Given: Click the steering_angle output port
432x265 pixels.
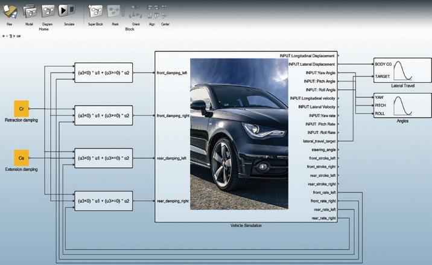Looking at the screenshot, I should (323, 150).
